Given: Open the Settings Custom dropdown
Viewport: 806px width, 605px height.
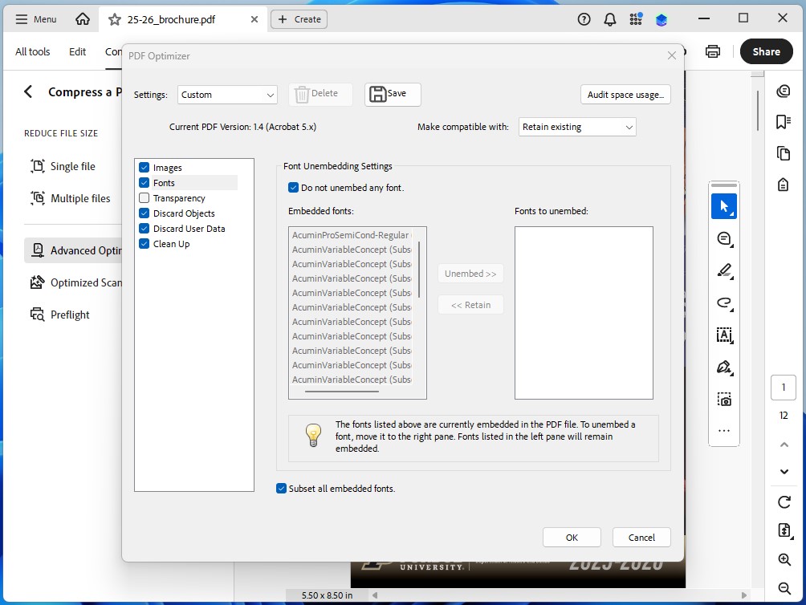Looking at the screenshot, I should 227,95.
